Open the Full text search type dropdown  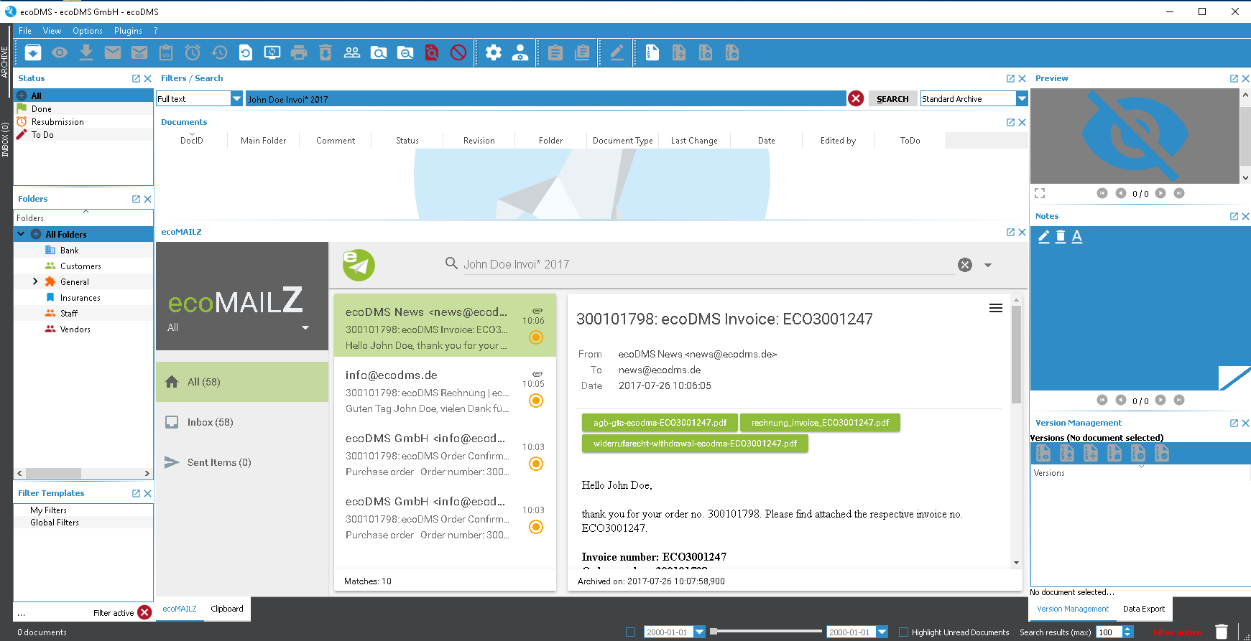236,99
